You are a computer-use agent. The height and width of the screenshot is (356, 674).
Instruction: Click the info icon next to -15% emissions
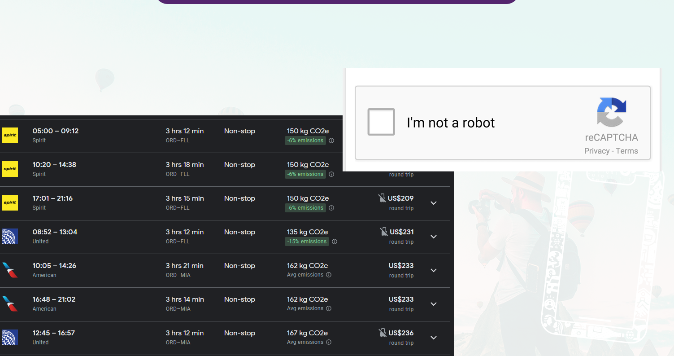335,242
